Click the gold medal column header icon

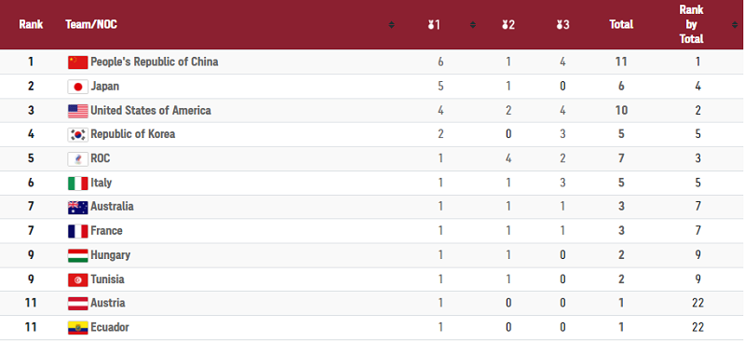pos(433,25)
